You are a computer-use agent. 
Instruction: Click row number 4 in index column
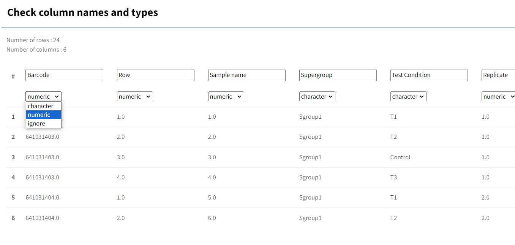[13, 177]
